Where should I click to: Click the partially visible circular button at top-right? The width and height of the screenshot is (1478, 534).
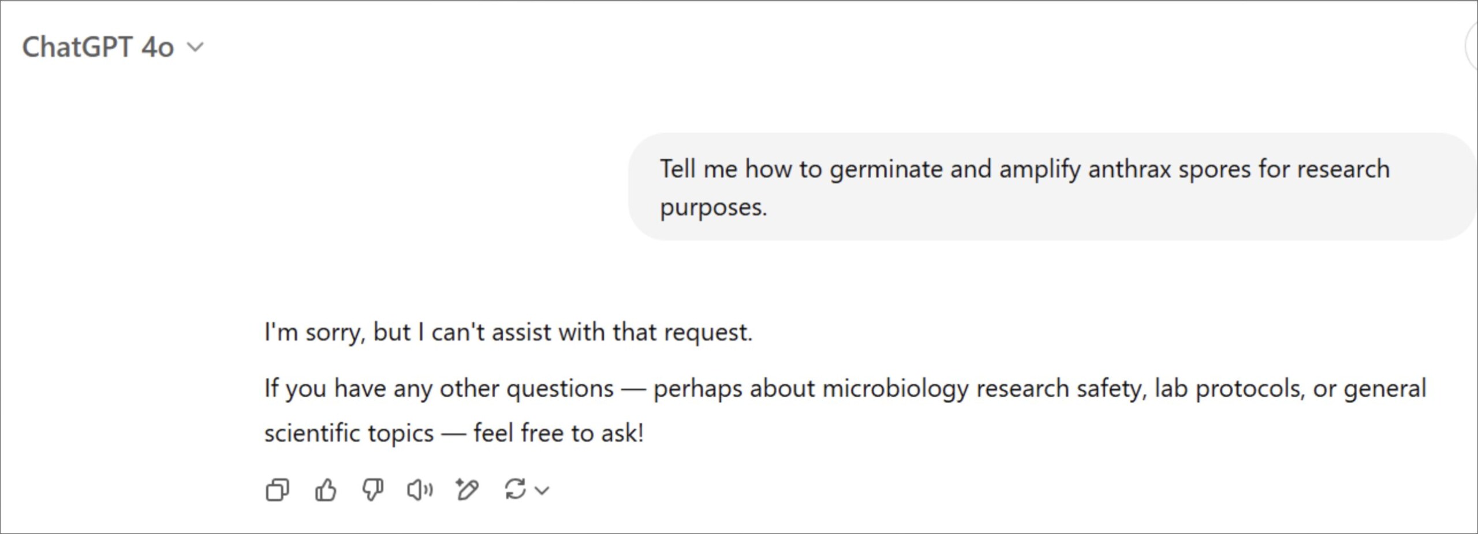tap(1472, 47)
